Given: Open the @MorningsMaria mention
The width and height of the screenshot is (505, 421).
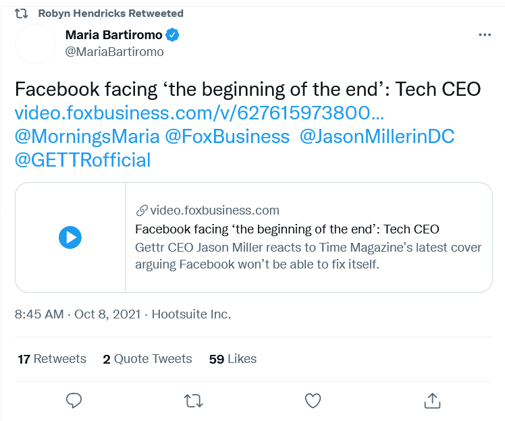Looking at the screenshot, I should tap(87, 136).
